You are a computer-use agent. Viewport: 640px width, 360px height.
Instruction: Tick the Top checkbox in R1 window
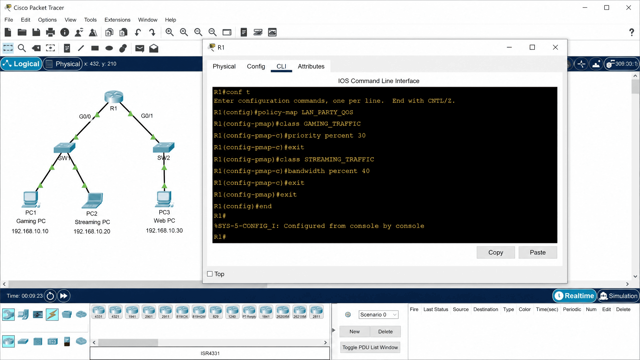[210, 274]
